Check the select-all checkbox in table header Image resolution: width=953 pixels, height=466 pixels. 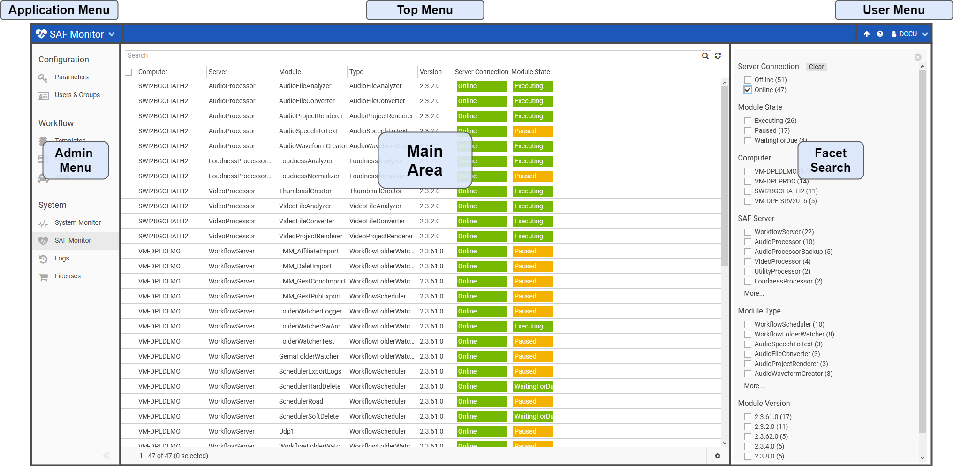point(129,72)
